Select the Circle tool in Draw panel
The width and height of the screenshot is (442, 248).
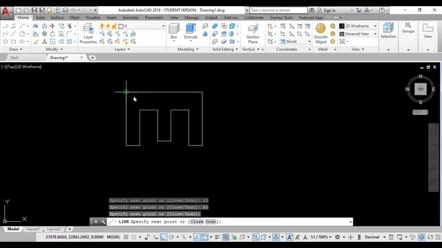coord(22,34)
